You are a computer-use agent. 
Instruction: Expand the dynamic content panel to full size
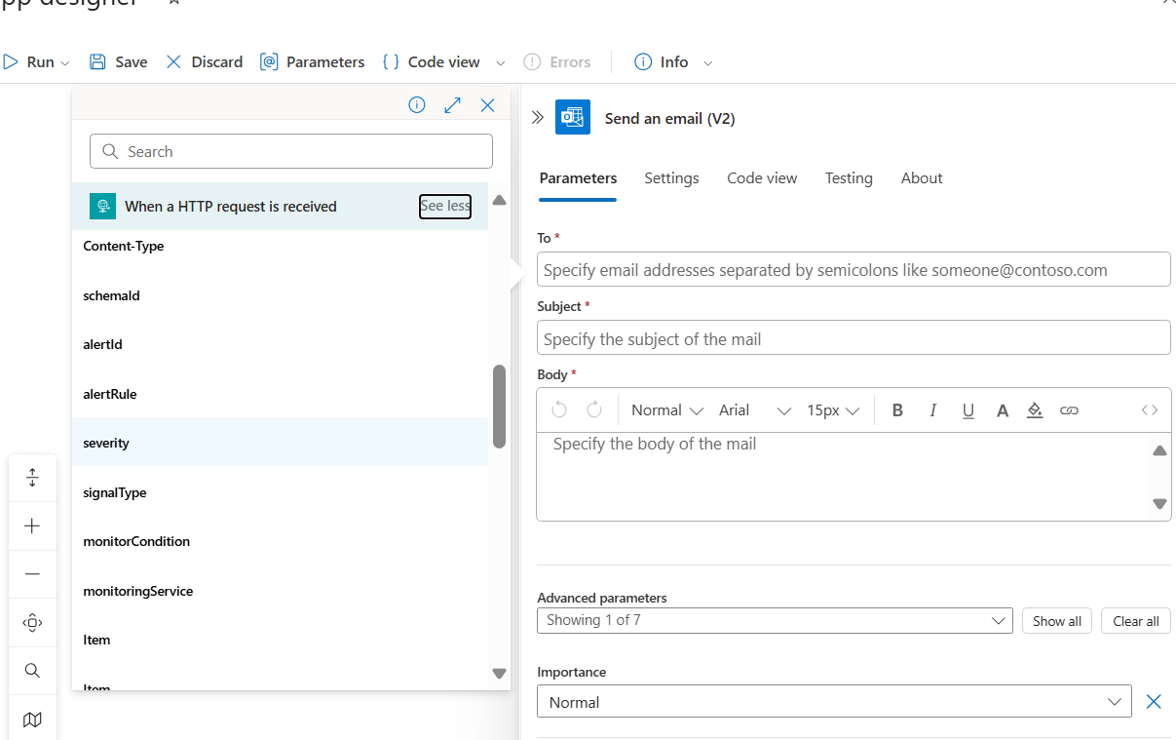click(x=452, y=105)
